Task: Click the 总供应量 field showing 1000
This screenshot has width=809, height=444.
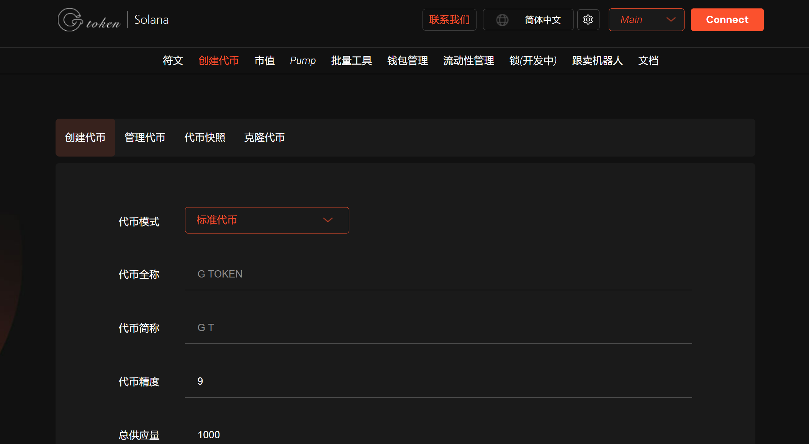Action: pos(438,435)
